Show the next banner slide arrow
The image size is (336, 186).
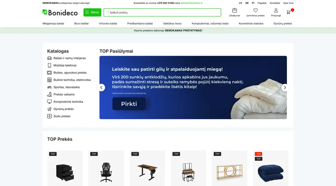[x=285, y=88]
